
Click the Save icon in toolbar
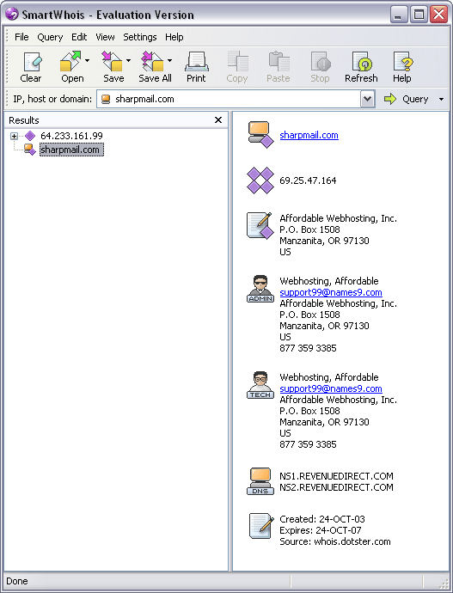[x=112, y=62]
